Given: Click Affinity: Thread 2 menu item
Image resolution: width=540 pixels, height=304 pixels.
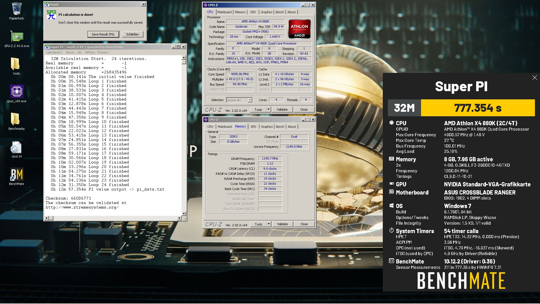Looking at the screenshot, I should [97, 52].
